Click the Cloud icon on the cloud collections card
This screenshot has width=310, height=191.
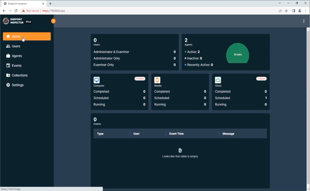218,80
